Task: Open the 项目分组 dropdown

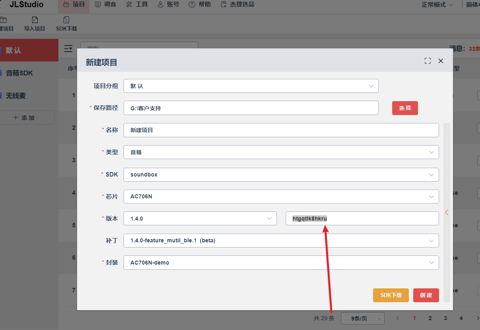Action: 251,86
